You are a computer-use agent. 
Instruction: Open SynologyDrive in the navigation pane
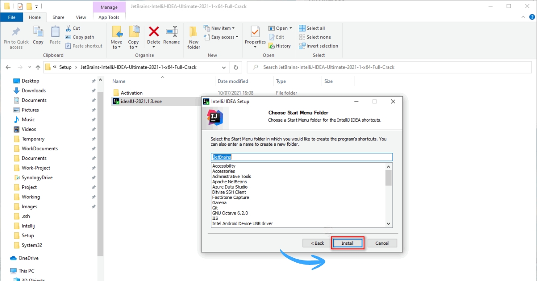click(x=37, y=178)
